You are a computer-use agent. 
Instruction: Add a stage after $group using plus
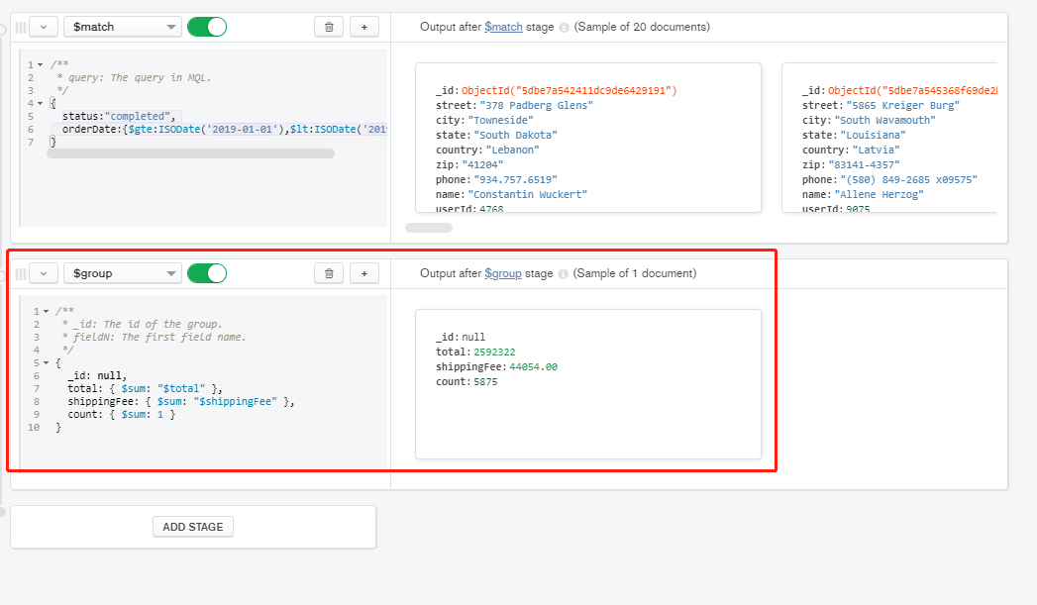click(364, 273)
